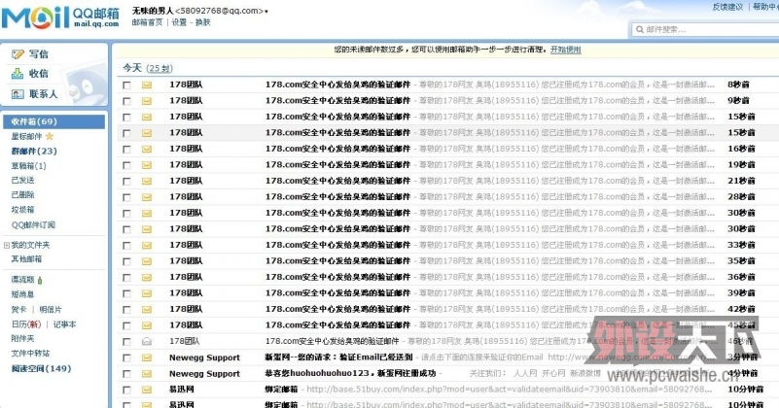779x408 pixels.
Task: Click the envelope icon of the 28秒前 mail
Action: click(x=147, y=197)
